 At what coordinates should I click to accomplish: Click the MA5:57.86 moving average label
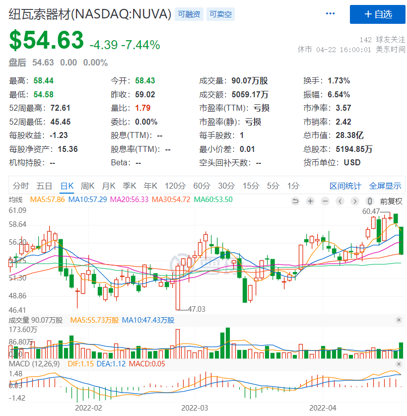click(x=48, y=200)
